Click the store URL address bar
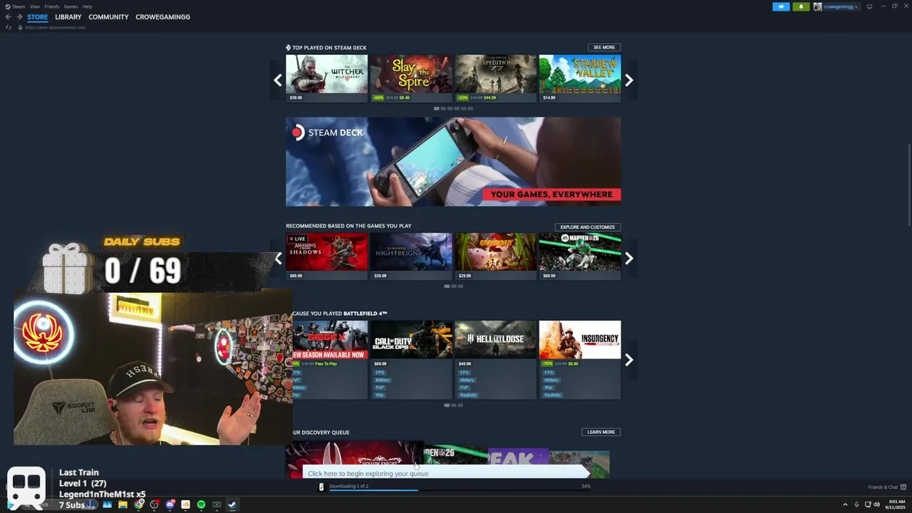912x513 pixels. click(x=56, y=27)
